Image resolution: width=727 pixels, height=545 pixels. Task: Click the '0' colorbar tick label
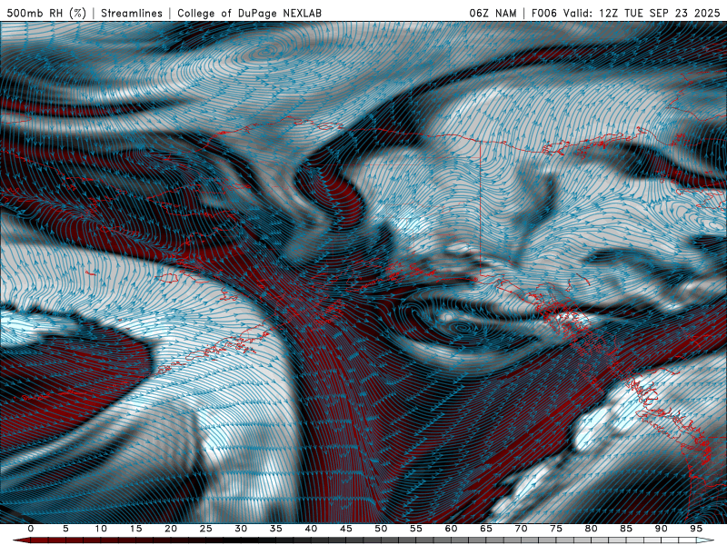(31, 529)
